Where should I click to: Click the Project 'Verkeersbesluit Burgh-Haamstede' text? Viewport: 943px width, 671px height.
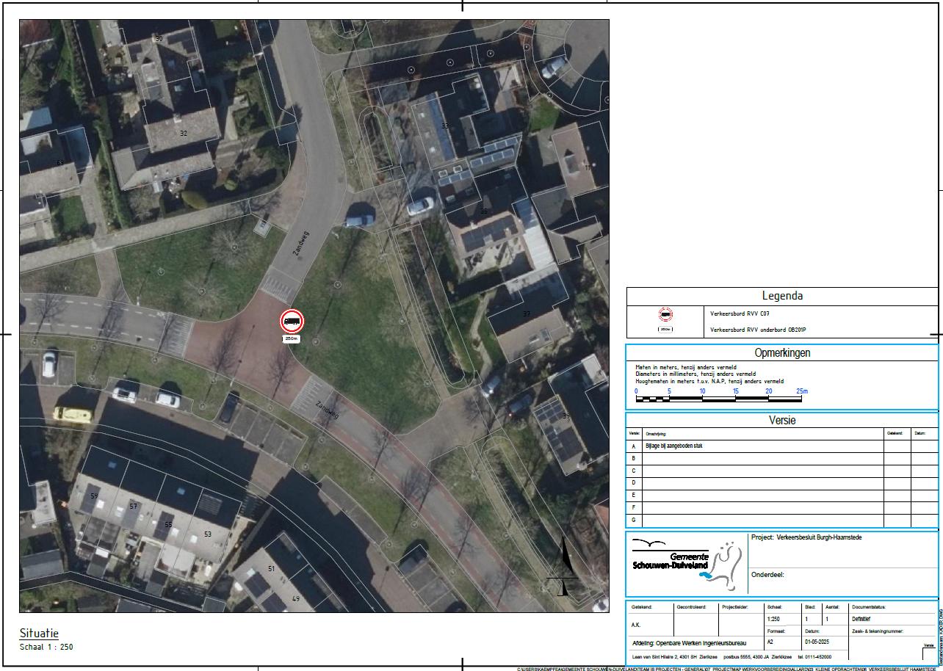[806, 538]
